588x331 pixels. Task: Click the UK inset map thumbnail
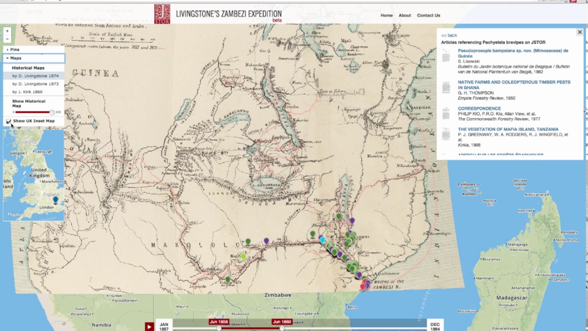point(34,175)
